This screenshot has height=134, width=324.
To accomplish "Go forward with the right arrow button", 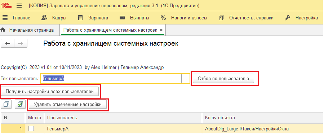I will 21,43.
